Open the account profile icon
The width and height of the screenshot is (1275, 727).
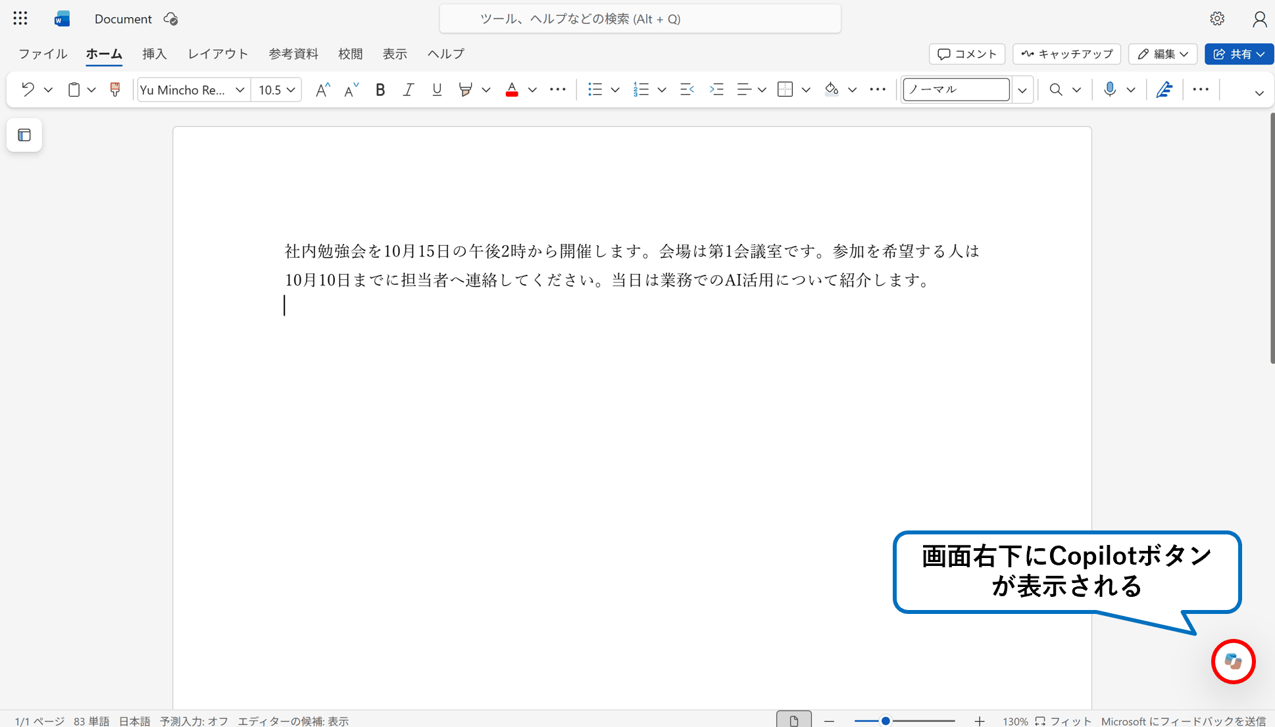click(1259, 18)
